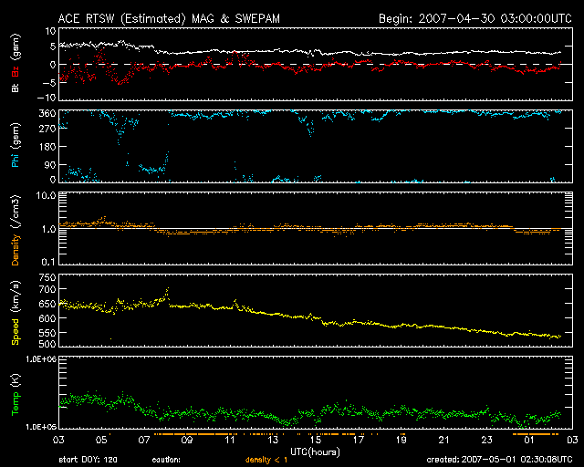Click the "23" hour label on the x-axis
Image resolution: width=584 pixels, height=467 pixels.
coord(486,441)
